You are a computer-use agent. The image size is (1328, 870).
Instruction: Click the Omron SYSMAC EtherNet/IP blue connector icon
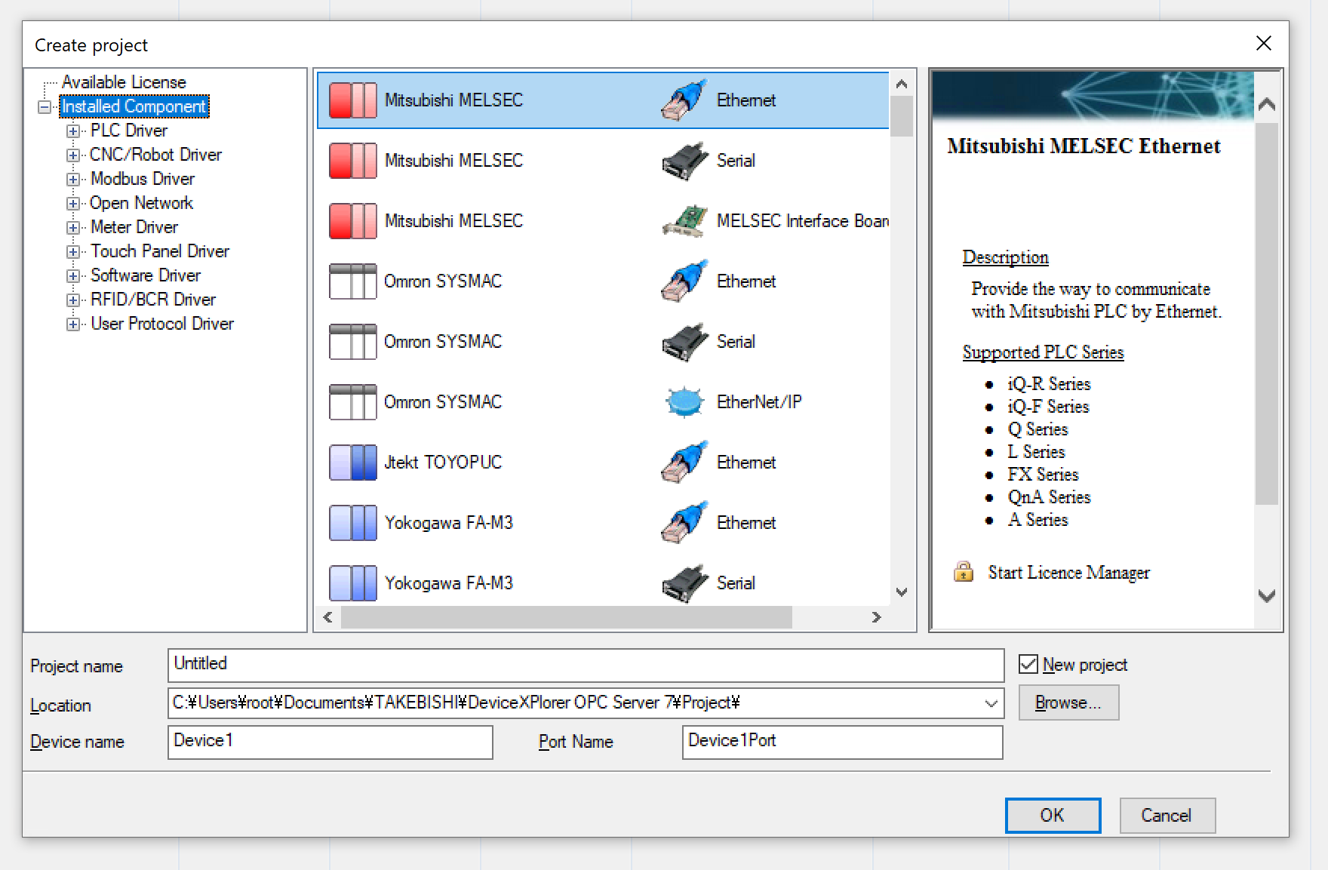coord(684,402)
